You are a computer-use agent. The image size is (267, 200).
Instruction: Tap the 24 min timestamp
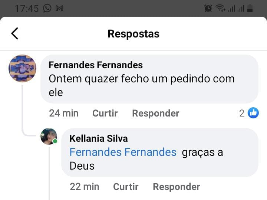(x=63, y=113)
